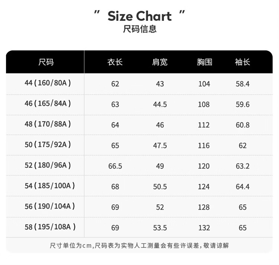The height and width of the screenshot is (265, 279).
Task: Select the 52 (180/96A) size row label
Action: 48,165
